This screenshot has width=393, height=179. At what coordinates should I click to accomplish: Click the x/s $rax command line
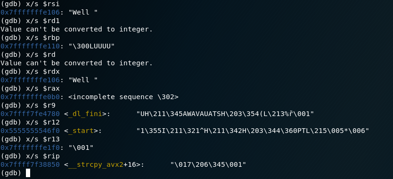click(x=30, y=88)
